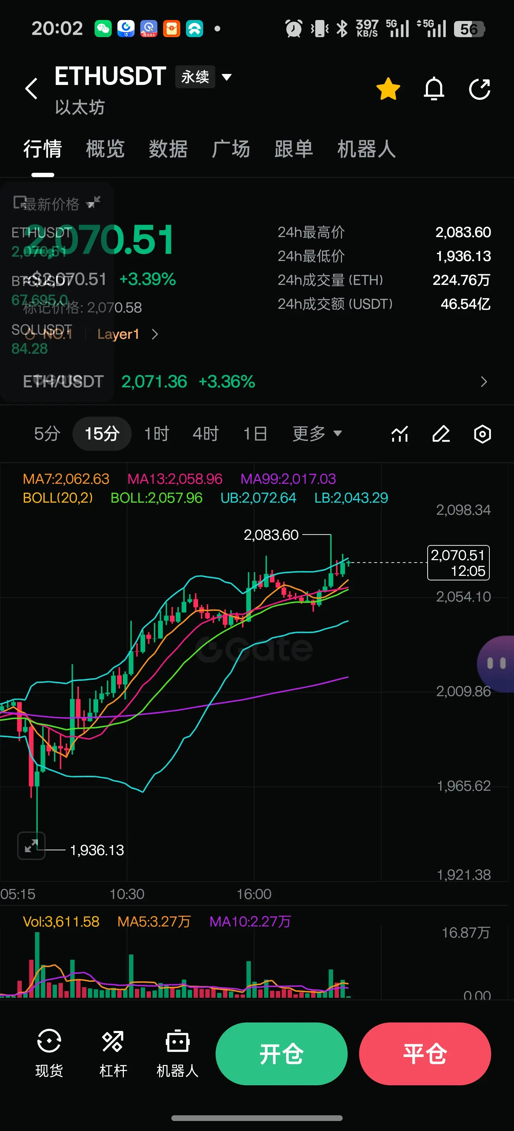The image size is (514, 1131).
Task: Tap the 24h成交额 value 46.54亿
Action: (465, 304)
